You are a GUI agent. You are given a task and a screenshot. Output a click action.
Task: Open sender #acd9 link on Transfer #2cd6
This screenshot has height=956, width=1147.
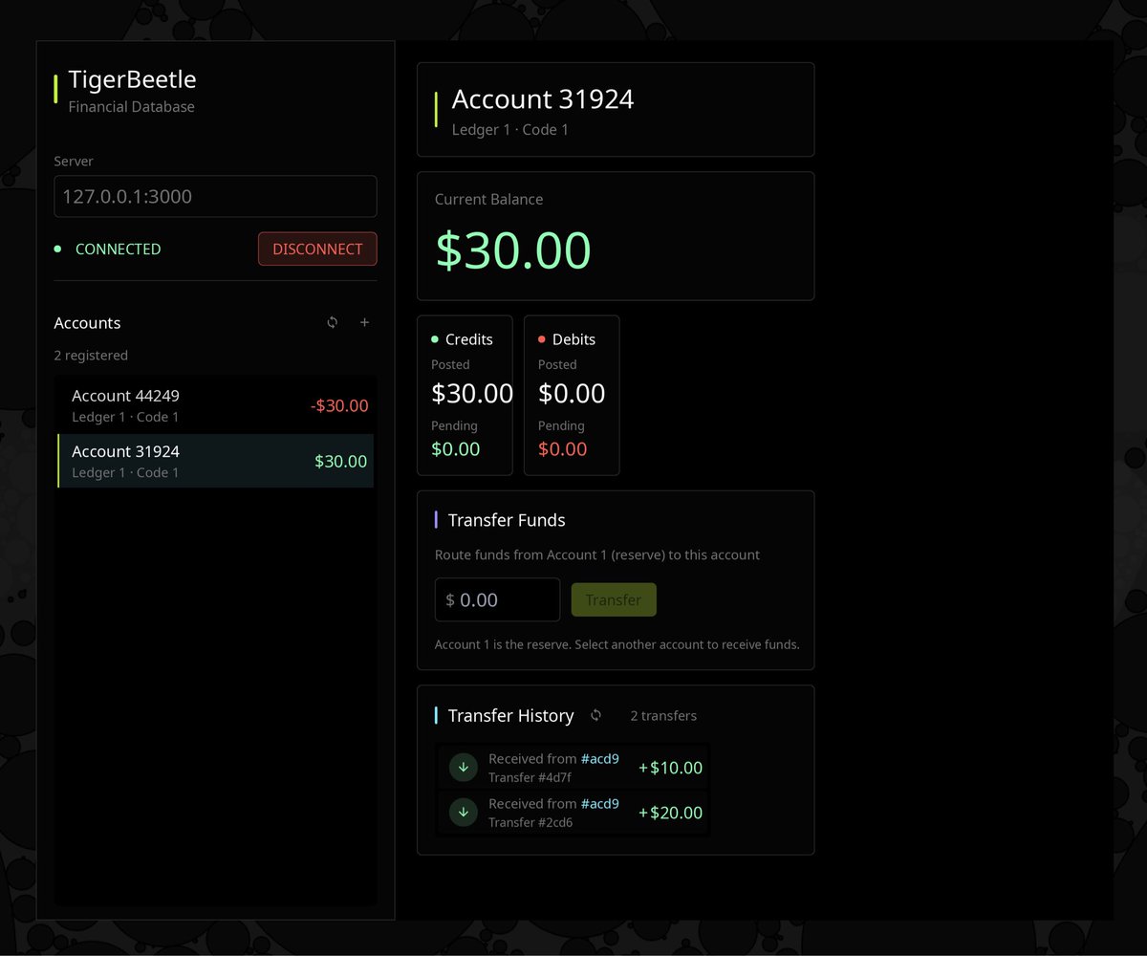coord(600,804)
